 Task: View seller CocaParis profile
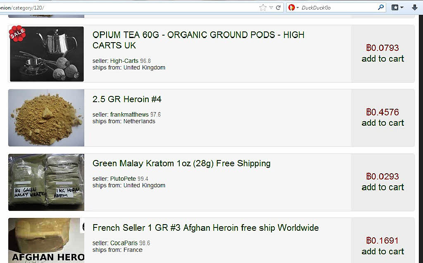pos(124,243)
